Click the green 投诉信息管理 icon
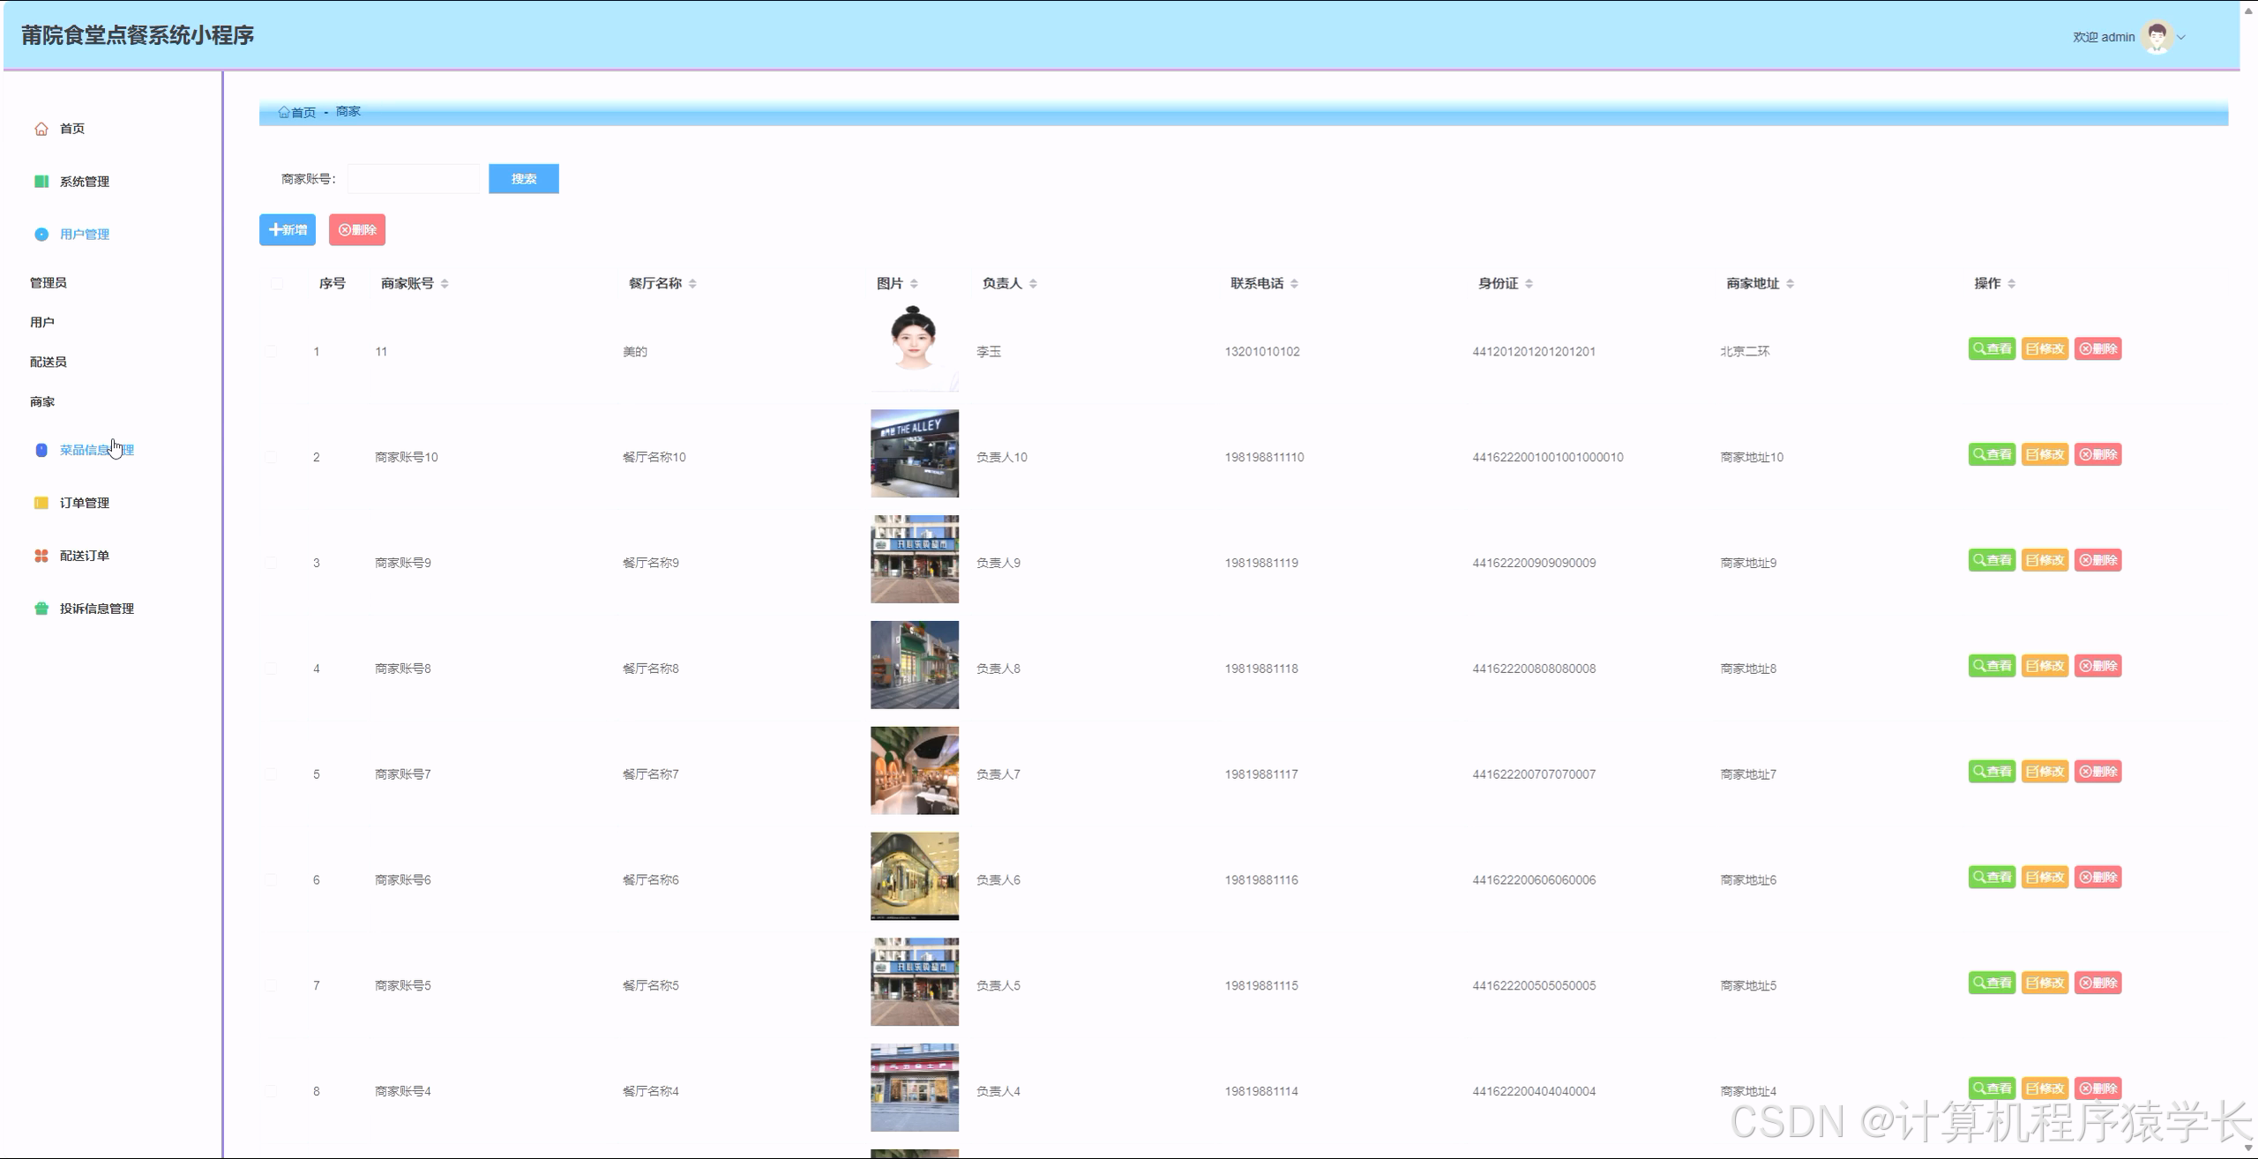The image size is (2258, 1159). click(x=41, y=609)
